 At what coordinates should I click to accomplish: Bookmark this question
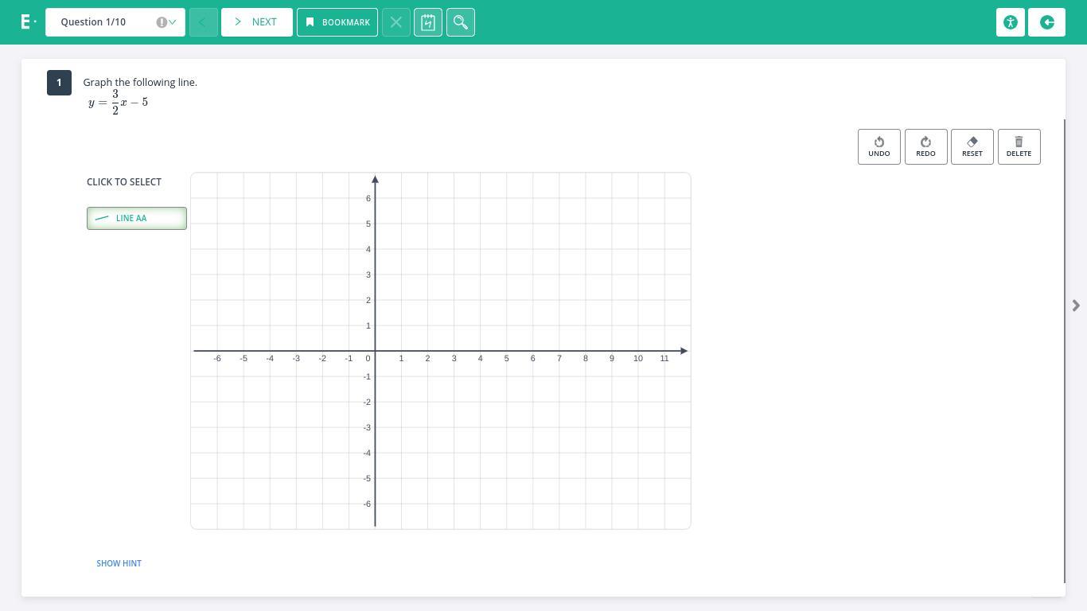337,22
